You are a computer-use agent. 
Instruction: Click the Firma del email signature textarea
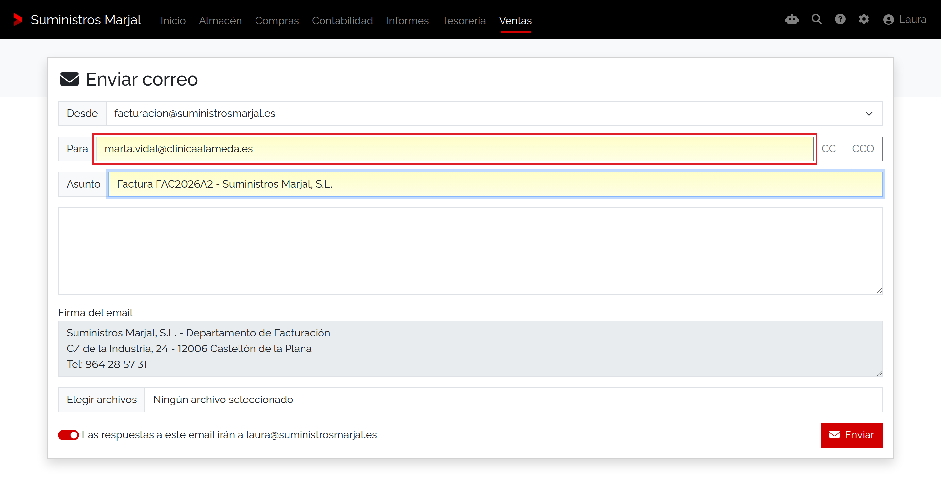click(x=470, y=349)
